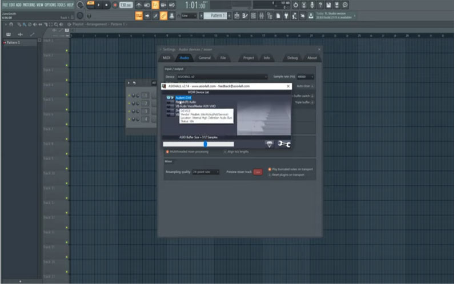Click channel button 1 in the channel rack
This screenshot has width=457, height=286.
(146, 96)
